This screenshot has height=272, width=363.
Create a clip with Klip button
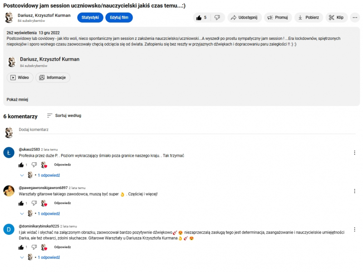coord(336,18)
